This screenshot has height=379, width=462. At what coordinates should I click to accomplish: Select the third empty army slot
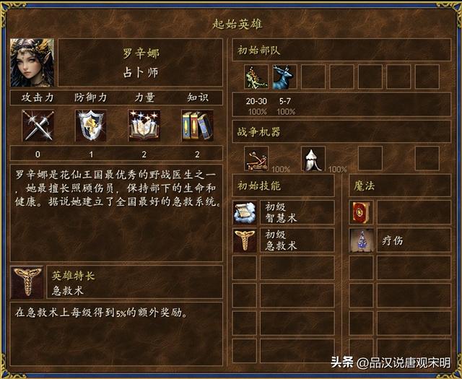pos(313,77)
